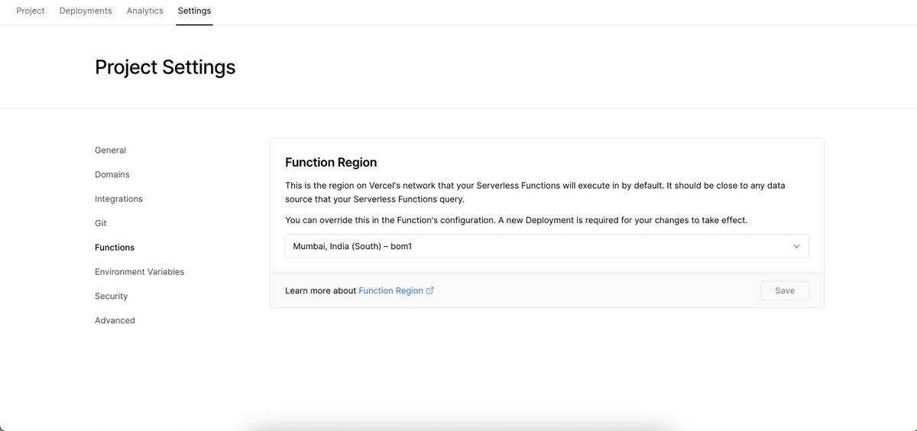Click the external link icon beside Function Region
917x431 pixels.
(430, 290)
